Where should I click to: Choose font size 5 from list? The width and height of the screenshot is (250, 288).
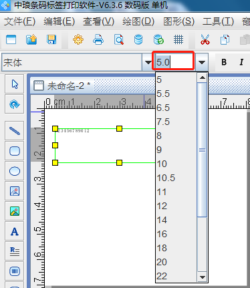point(176,80)
